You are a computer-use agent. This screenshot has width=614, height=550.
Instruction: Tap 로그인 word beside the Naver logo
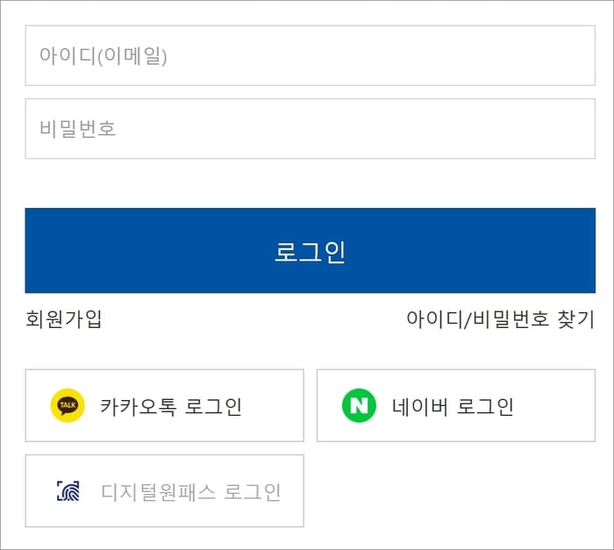pyautogui.click(x=485, y=406)
